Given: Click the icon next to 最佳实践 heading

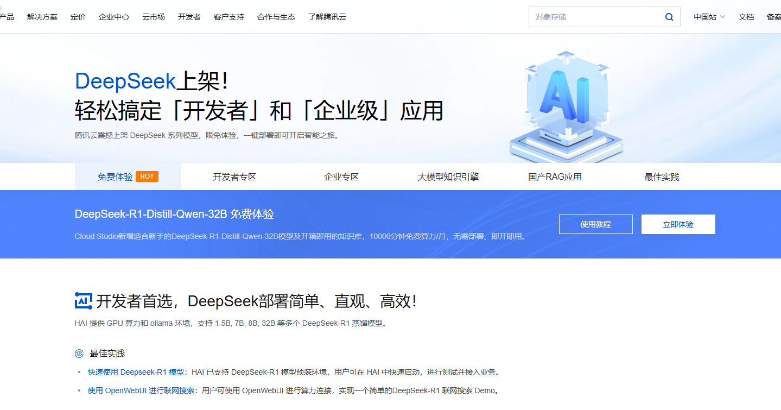Looking at the screenshot, I should point(79,354).
